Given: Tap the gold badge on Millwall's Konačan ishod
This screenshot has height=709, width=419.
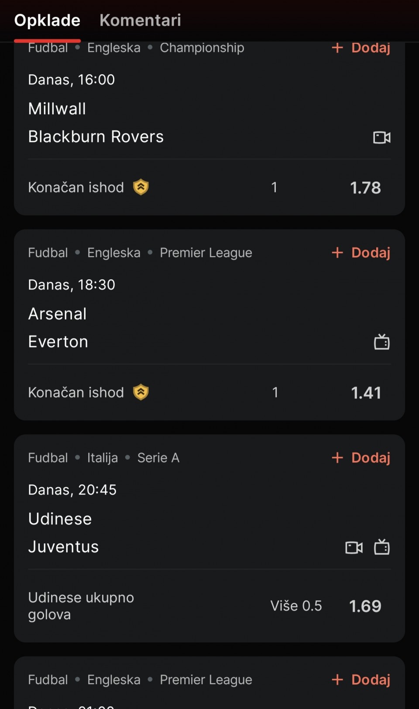Looking at the screenshot, I should click(141, 187).
